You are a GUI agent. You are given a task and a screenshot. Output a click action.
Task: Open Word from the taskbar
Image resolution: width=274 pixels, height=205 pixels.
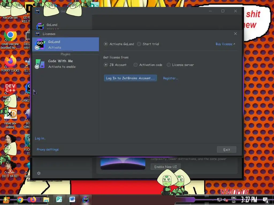tap(72, 199)
